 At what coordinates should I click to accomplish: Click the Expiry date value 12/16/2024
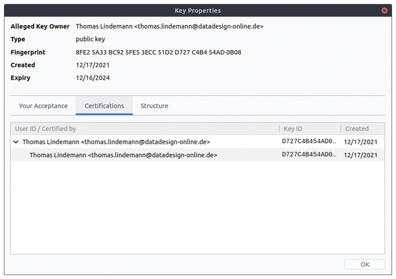click(x=92, y=78)
